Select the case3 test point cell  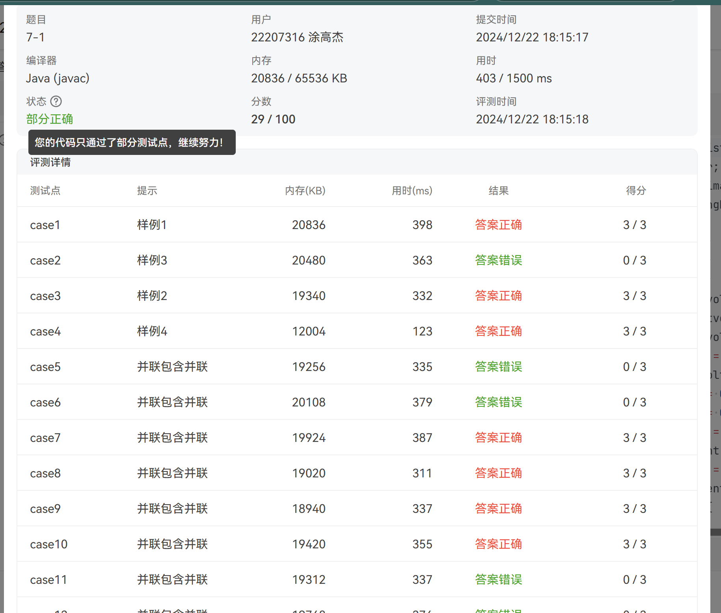45,296
